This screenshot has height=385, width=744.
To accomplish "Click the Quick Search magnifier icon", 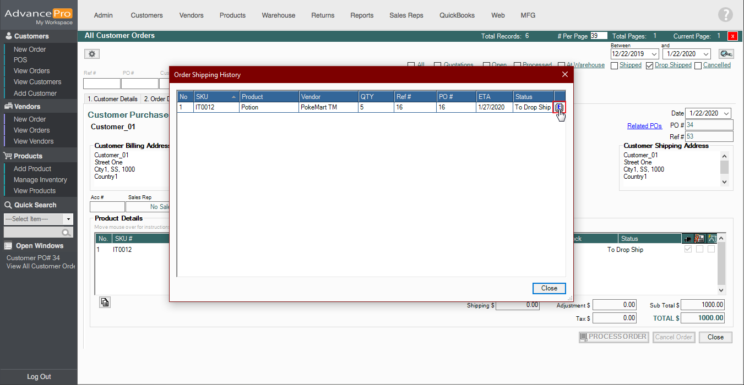I will (x=67, y=233).
